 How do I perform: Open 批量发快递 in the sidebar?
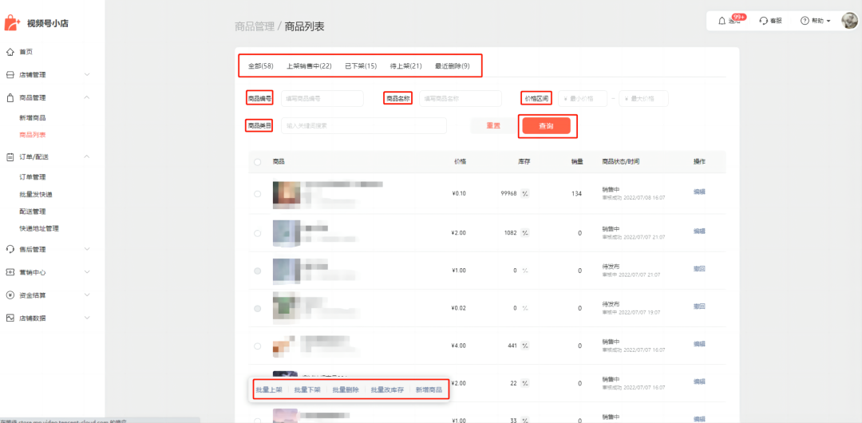coord(36,194)
